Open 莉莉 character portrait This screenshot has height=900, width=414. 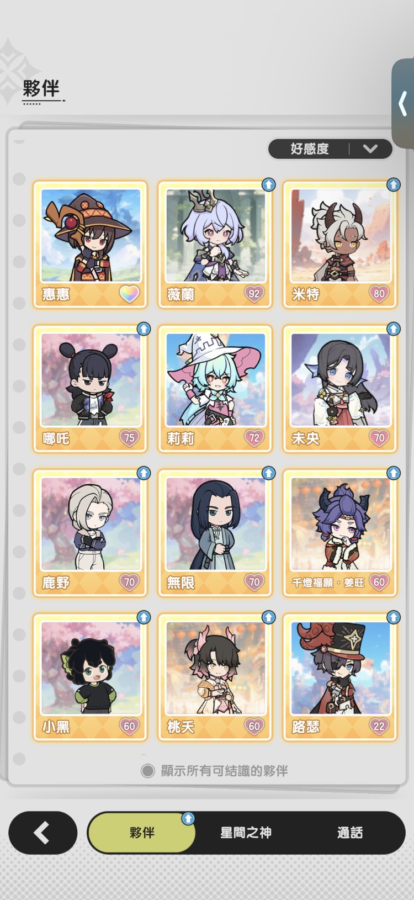215,379
